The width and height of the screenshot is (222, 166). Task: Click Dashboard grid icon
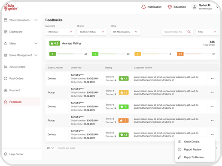[6, 32]
